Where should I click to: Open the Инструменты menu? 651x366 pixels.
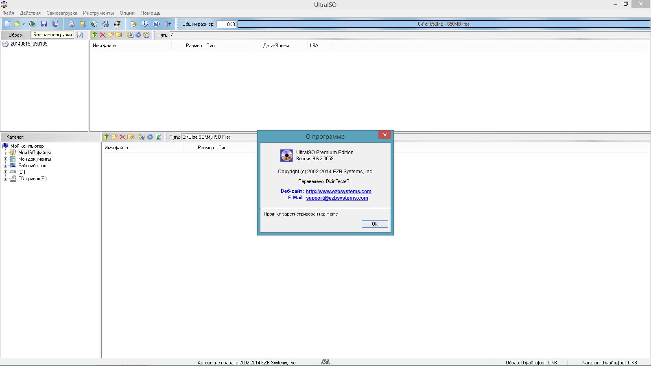(98, 13)
